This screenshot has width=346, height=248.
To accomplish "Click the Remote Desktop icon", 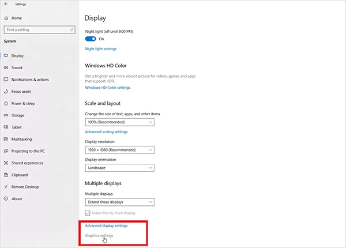I will (6, 187).
